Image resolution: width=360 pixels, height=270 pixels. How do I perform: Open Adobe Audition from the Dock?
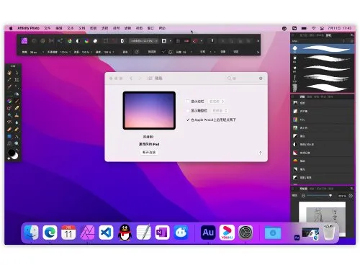(208, 232)
